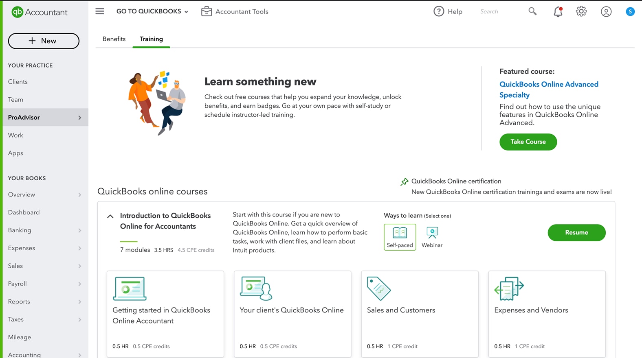Click the user profile icon
The image size is (642, 358).
click(606, 12)
